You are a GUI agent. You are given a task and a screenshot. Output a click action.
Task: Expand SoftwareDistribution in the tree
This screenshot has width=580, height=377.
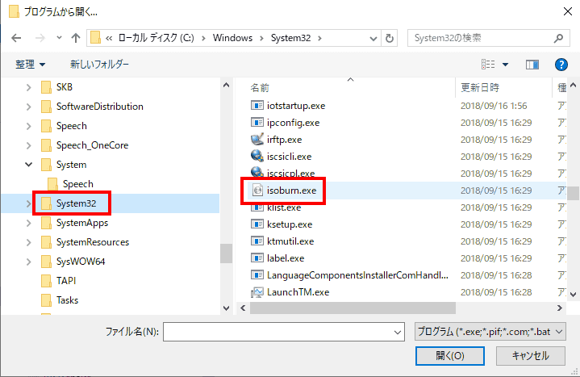click(x=28, y=107)
